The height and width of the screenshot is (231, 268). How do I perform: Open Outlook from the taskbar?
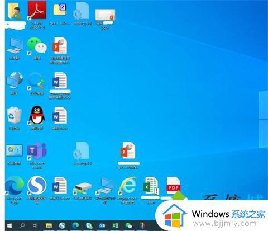point(102,225)
